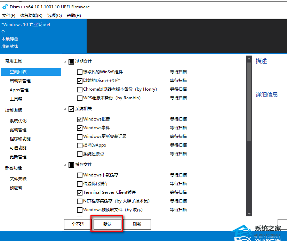Check 损坏的Appx
The width and height of the screenshot is (287, 241).
80,146
